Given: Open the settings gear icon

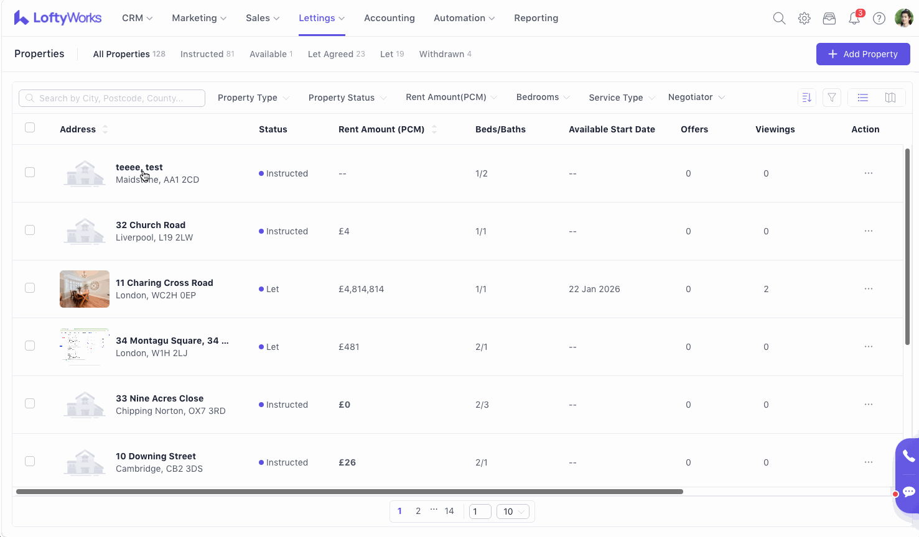Looking at the screenshot, I should (x=805, y=19).
